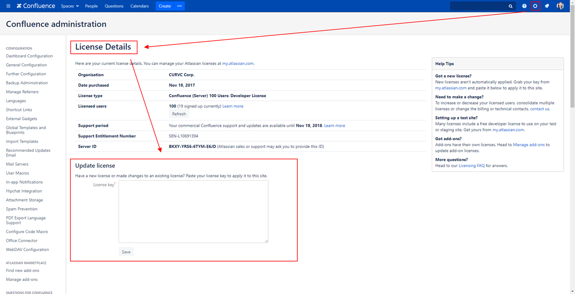This screenshot has width=575, height=294.
Task: Click the Create button
Action: pyautogui.click(x=164, y=6)
